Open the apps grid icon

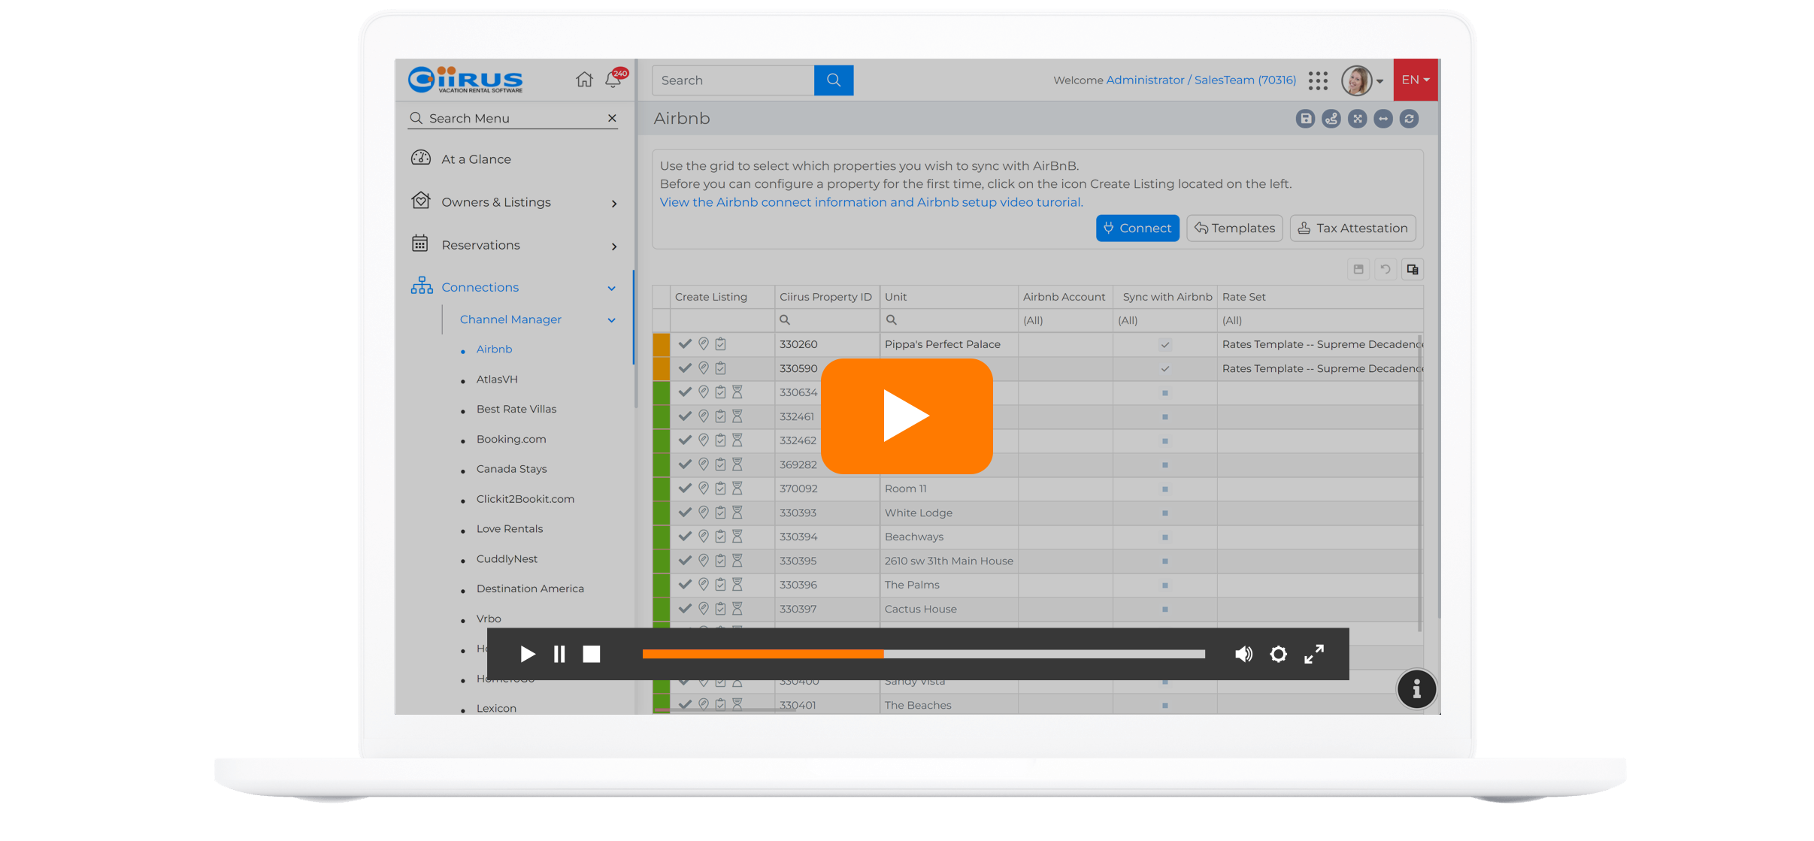pos(1318,80)
